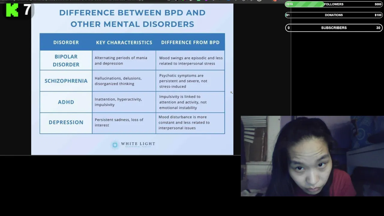Click "Inattention, hyperactivity, impulsivity" cell
This screenshot has height=216, width=384.
(124, 102)
